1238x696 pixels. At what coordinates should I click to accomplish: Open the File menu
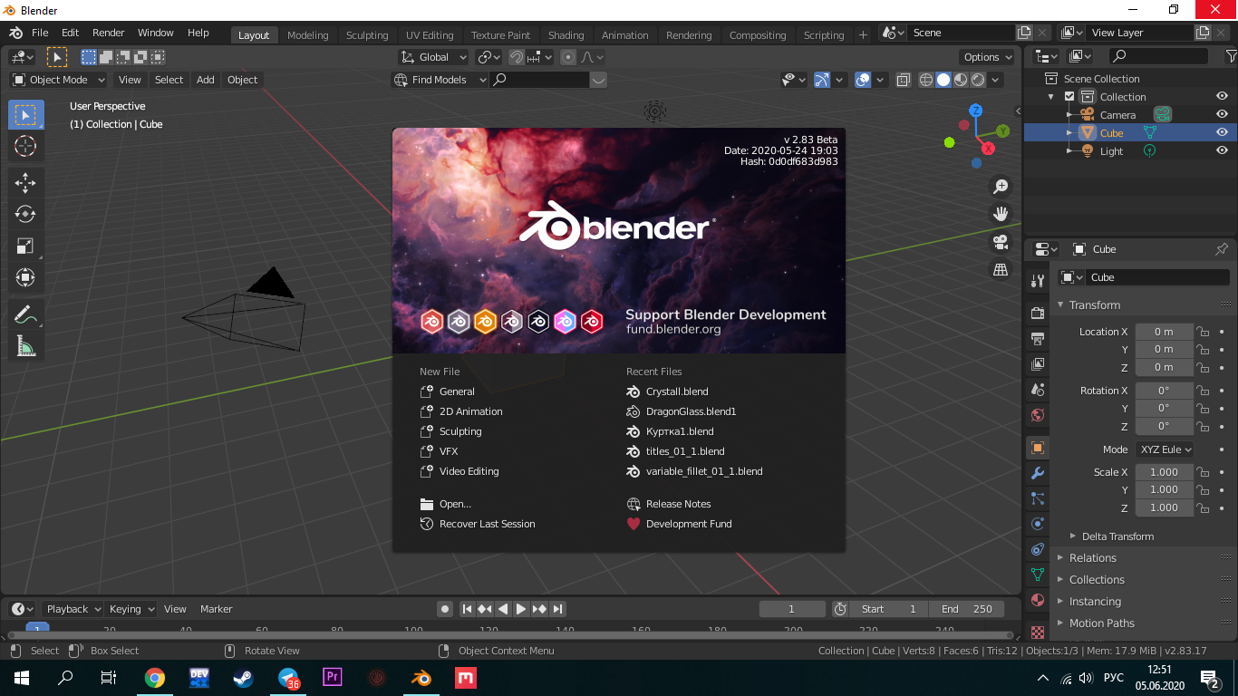(x=40, y=33)
